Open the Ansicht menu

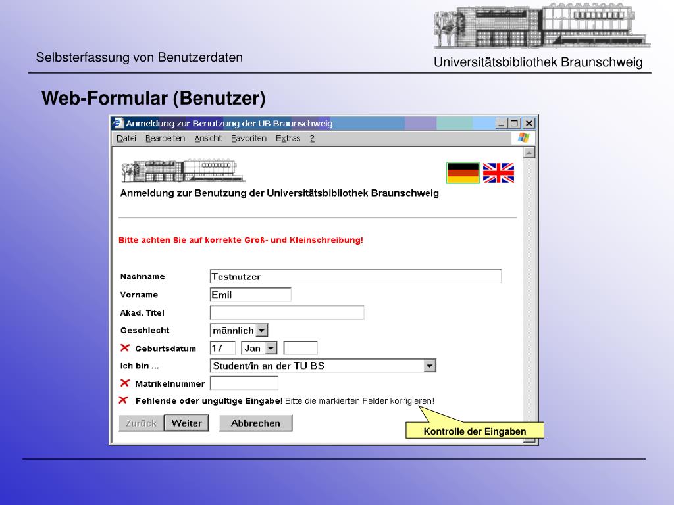pos(208,138)
